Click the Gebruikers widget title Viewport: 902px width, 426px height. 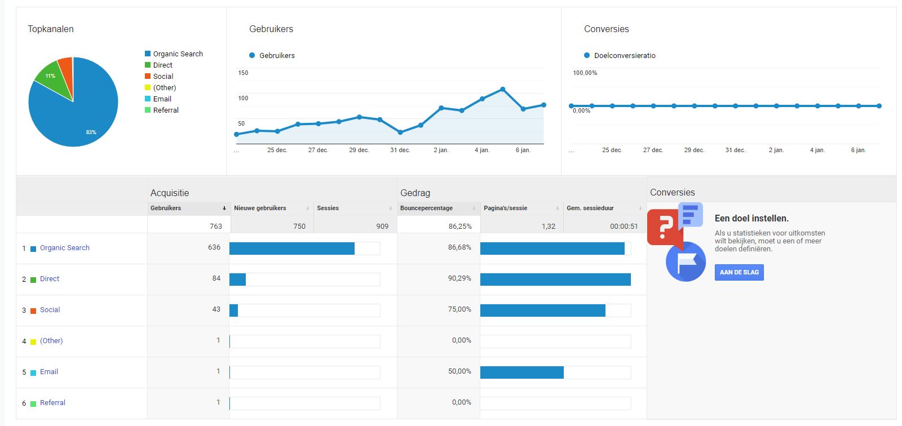coord(271,29)
